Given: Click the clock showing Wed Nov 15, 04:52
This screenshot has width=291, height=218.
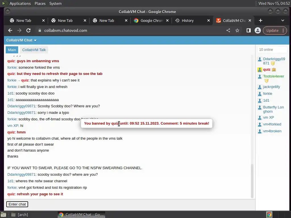Looking at the screenshot, I should (x=274, y=3).
